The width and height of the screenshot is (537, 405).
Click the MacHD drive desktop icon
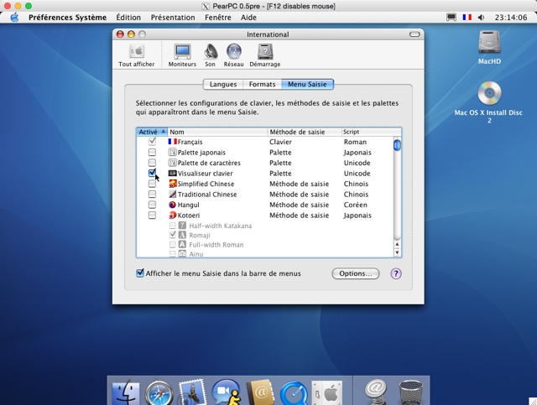[489, 43]
